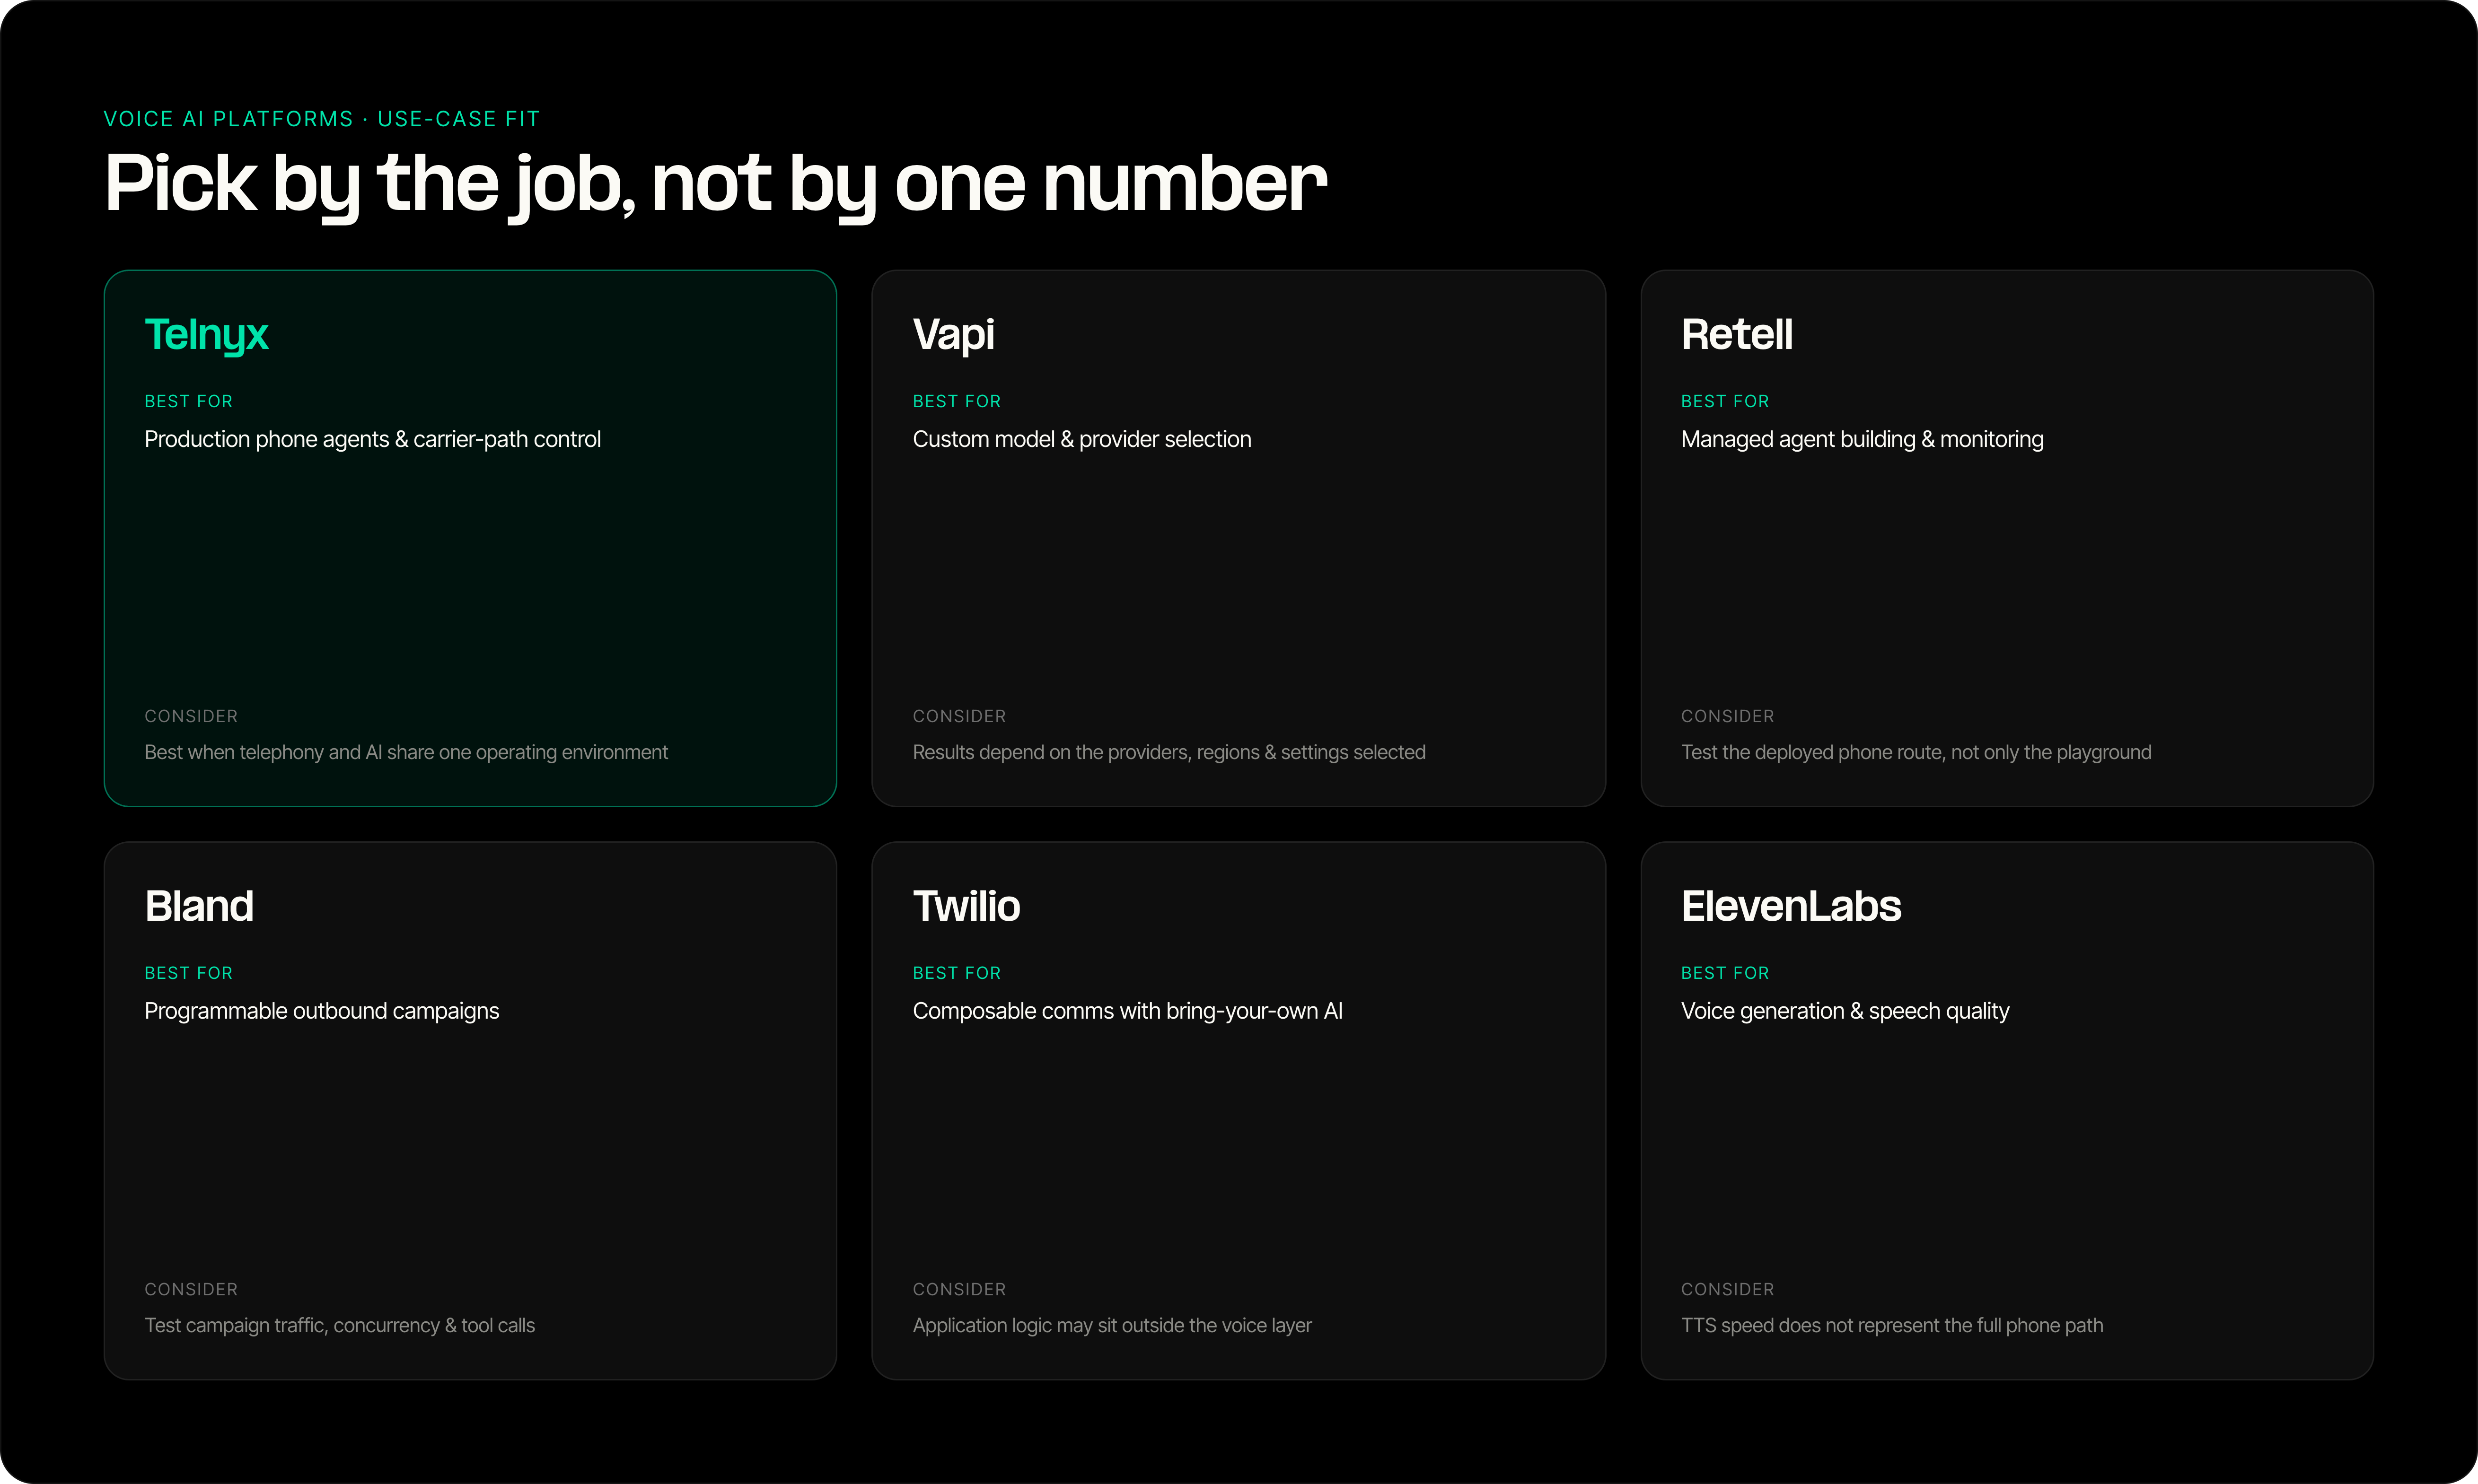Image resolution: width=2478 pixels, height=1484 pixels.
Task: Click the BEST FOR label in Twilio card
Action: pos(957,973)
